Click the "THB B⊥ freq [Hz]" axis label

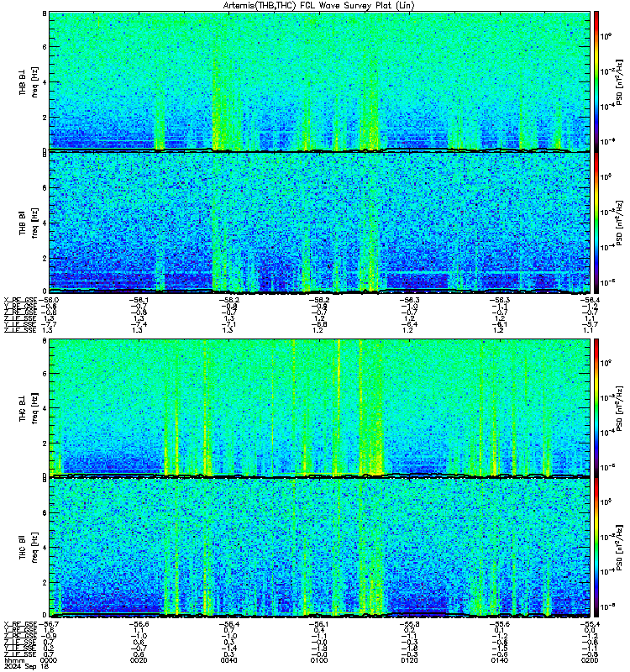(29, 81)
